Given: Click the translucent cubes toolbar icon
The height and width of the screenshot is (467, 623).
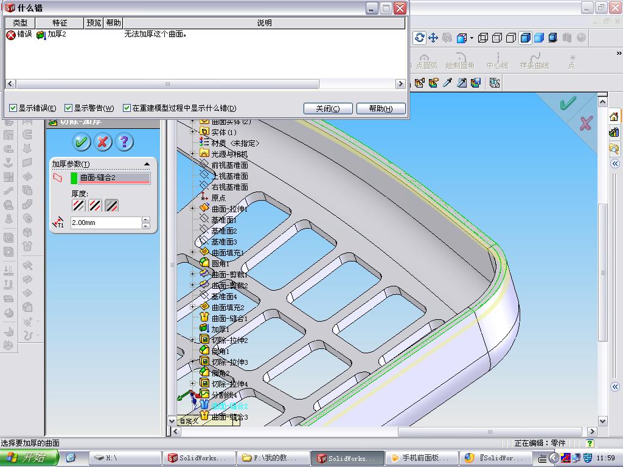Looking at the screenshot, I should tap(494, 83).
